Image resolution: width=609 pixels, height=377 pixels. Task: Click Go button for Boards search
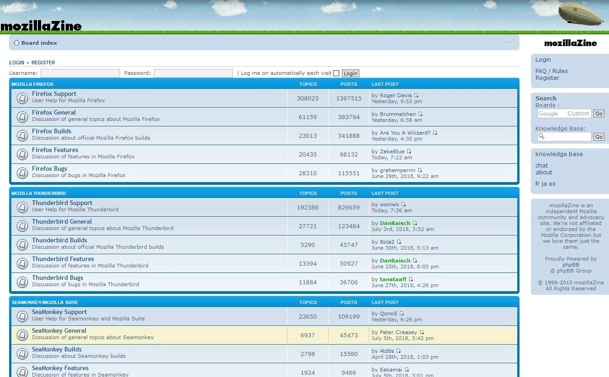[599, 113]
